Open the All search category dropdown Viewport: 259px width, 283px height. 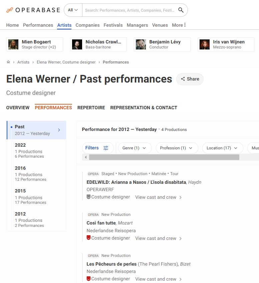point(73,10)
